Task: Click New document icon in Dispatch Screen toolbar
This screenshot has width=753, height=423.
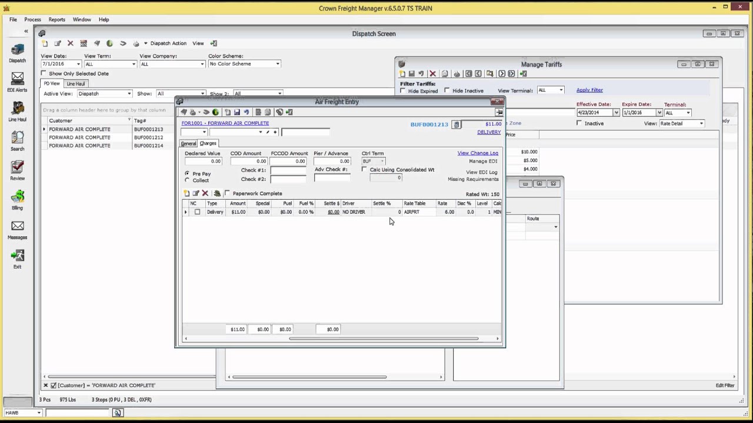Action: (x=45, y=43)
